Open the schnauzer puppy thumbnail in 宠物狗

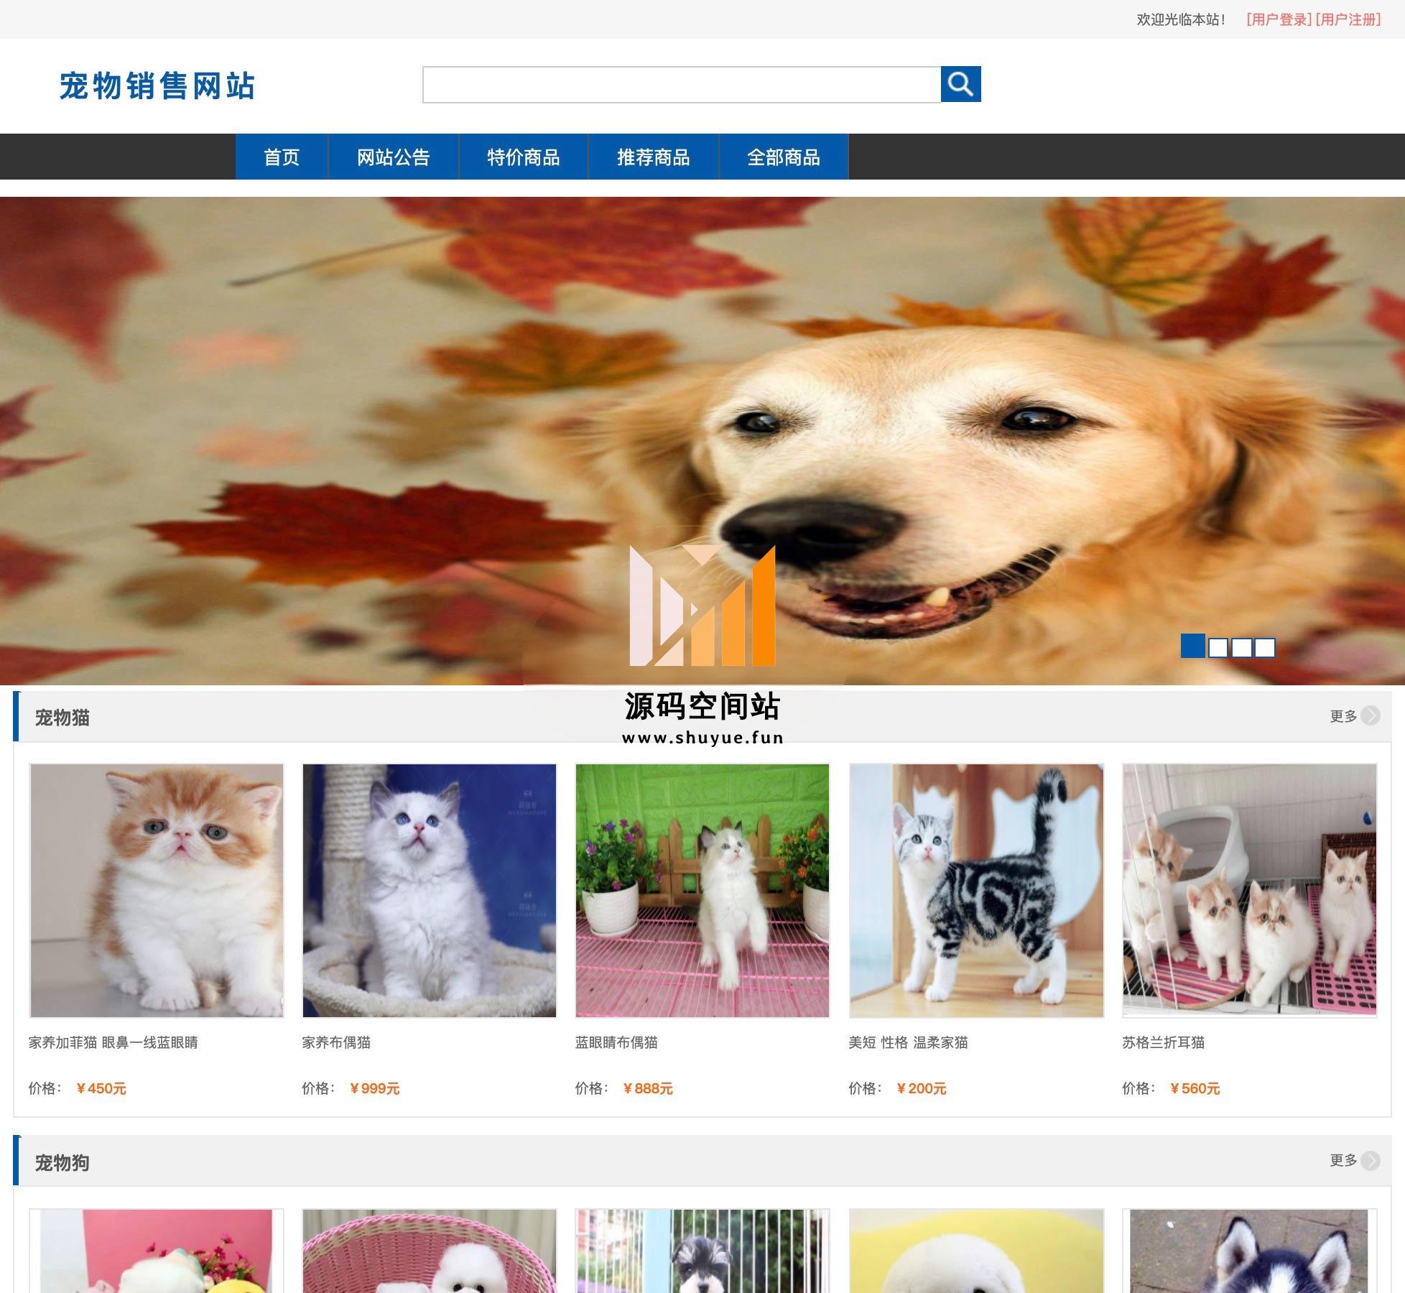702,1251
